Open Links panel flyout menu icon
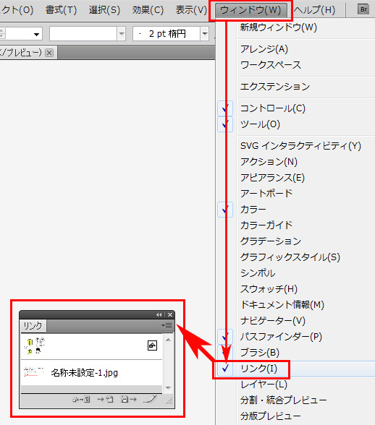 coord(167,325)
